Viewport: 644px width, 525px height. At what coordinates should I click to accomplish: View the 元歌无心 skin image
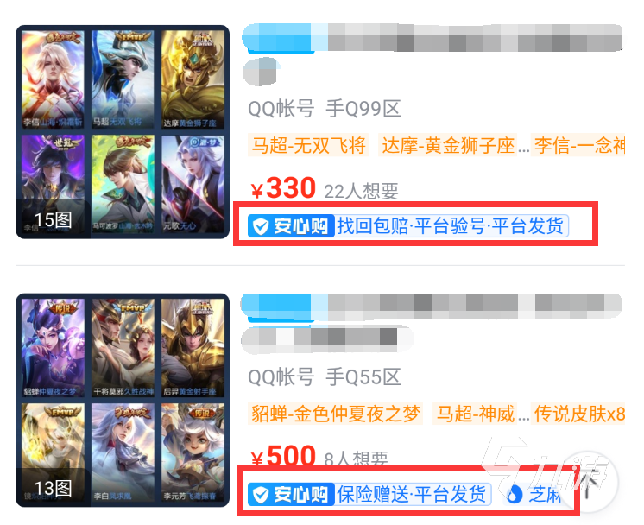coord(193,184)
